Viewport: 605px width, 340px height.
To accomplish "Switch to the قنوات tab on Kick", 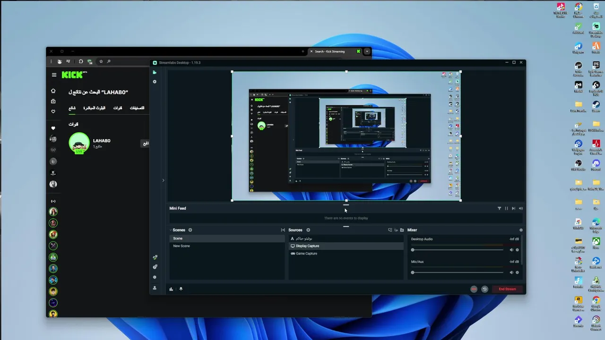I will point(118,108).
